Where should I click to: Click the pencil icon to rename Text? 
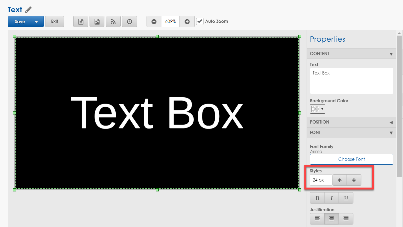point(28,10)
